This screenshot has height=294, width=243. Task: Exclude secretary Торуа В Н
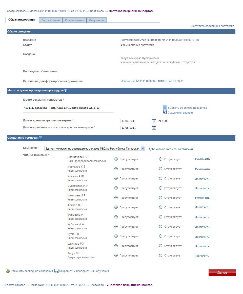(x=202, y=256)
